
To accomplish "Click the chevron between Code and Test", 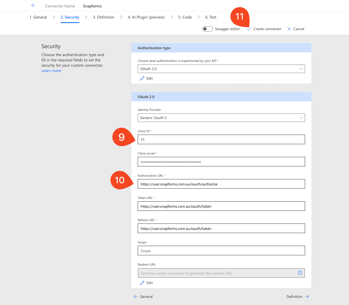I will pyautogui.click(x=199, y=17).
